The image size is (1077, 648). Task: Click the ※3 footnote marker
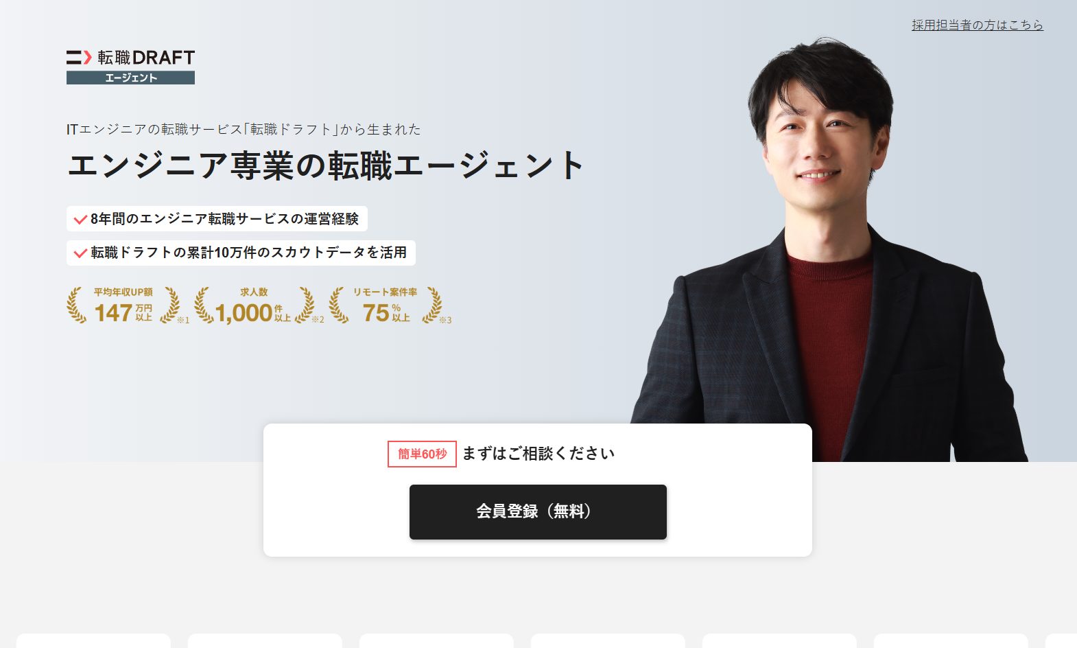pyautogui.click(x=445, y=320)
